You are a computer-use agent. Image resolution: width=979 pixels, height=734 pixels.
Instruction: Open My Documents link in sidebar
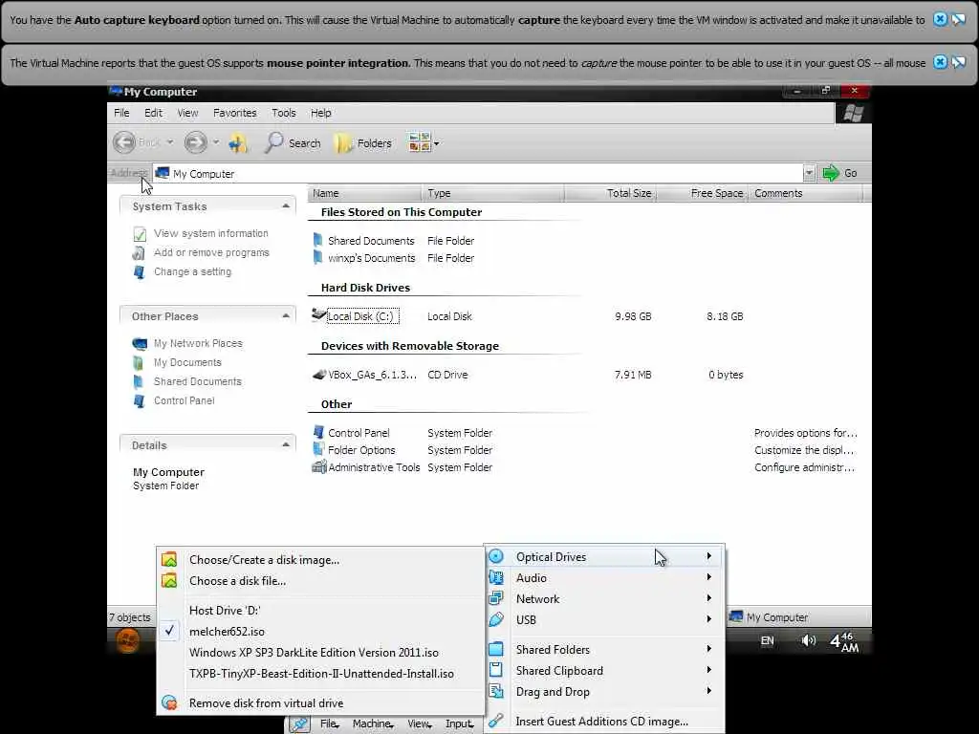187,362
